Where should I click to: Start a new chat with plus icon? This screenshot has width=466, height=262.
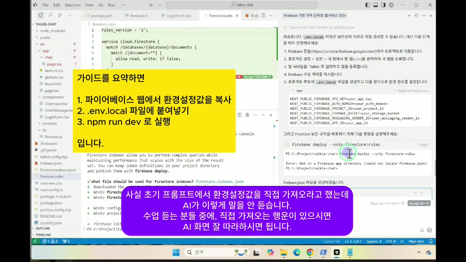click(x=409, y=16)
